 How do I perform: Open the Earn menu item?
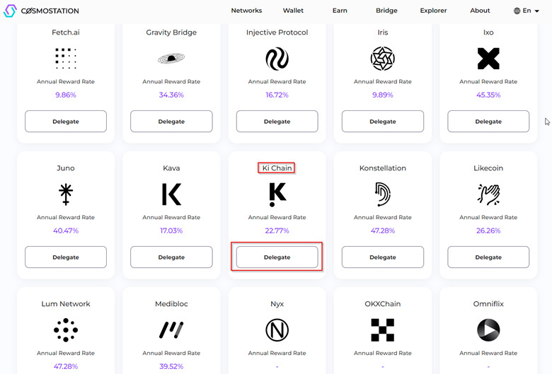[340, 11]
